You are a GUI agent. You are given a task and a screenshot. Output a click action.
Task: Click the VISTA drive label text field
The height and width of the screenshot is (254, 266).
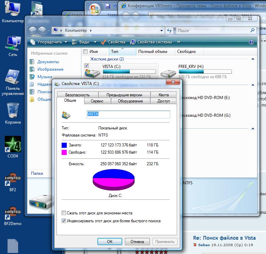point(128,114)
